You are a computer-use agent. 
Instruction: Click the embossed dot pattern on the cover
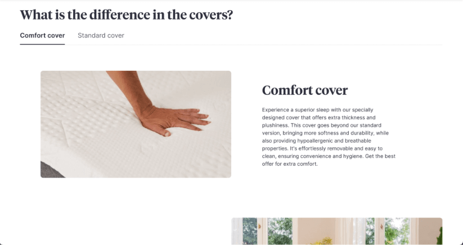coord(88,118)
